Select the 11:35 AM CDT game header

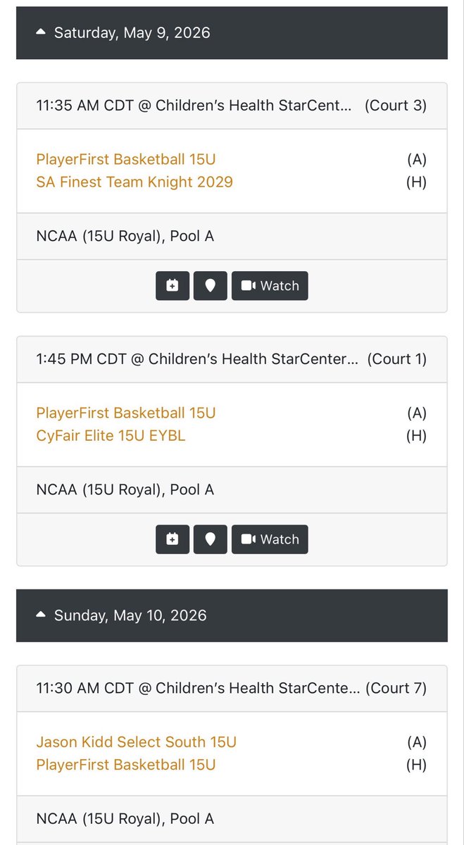pos(232,106)
